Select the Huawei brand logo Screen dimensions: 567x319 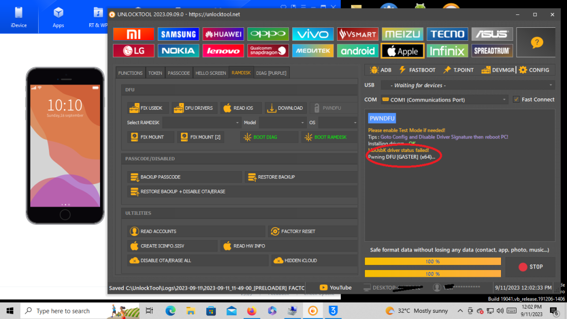tap(223, 34)
